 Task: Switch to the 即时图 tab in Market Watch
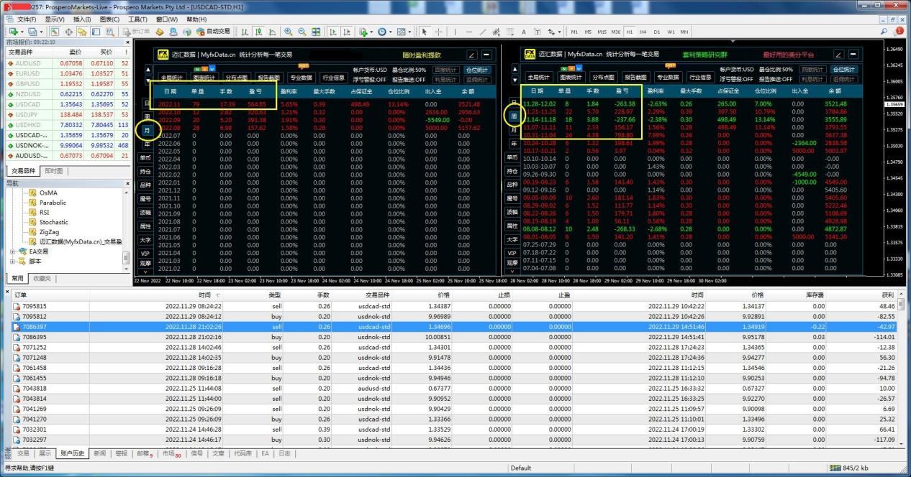pos(53,171)
